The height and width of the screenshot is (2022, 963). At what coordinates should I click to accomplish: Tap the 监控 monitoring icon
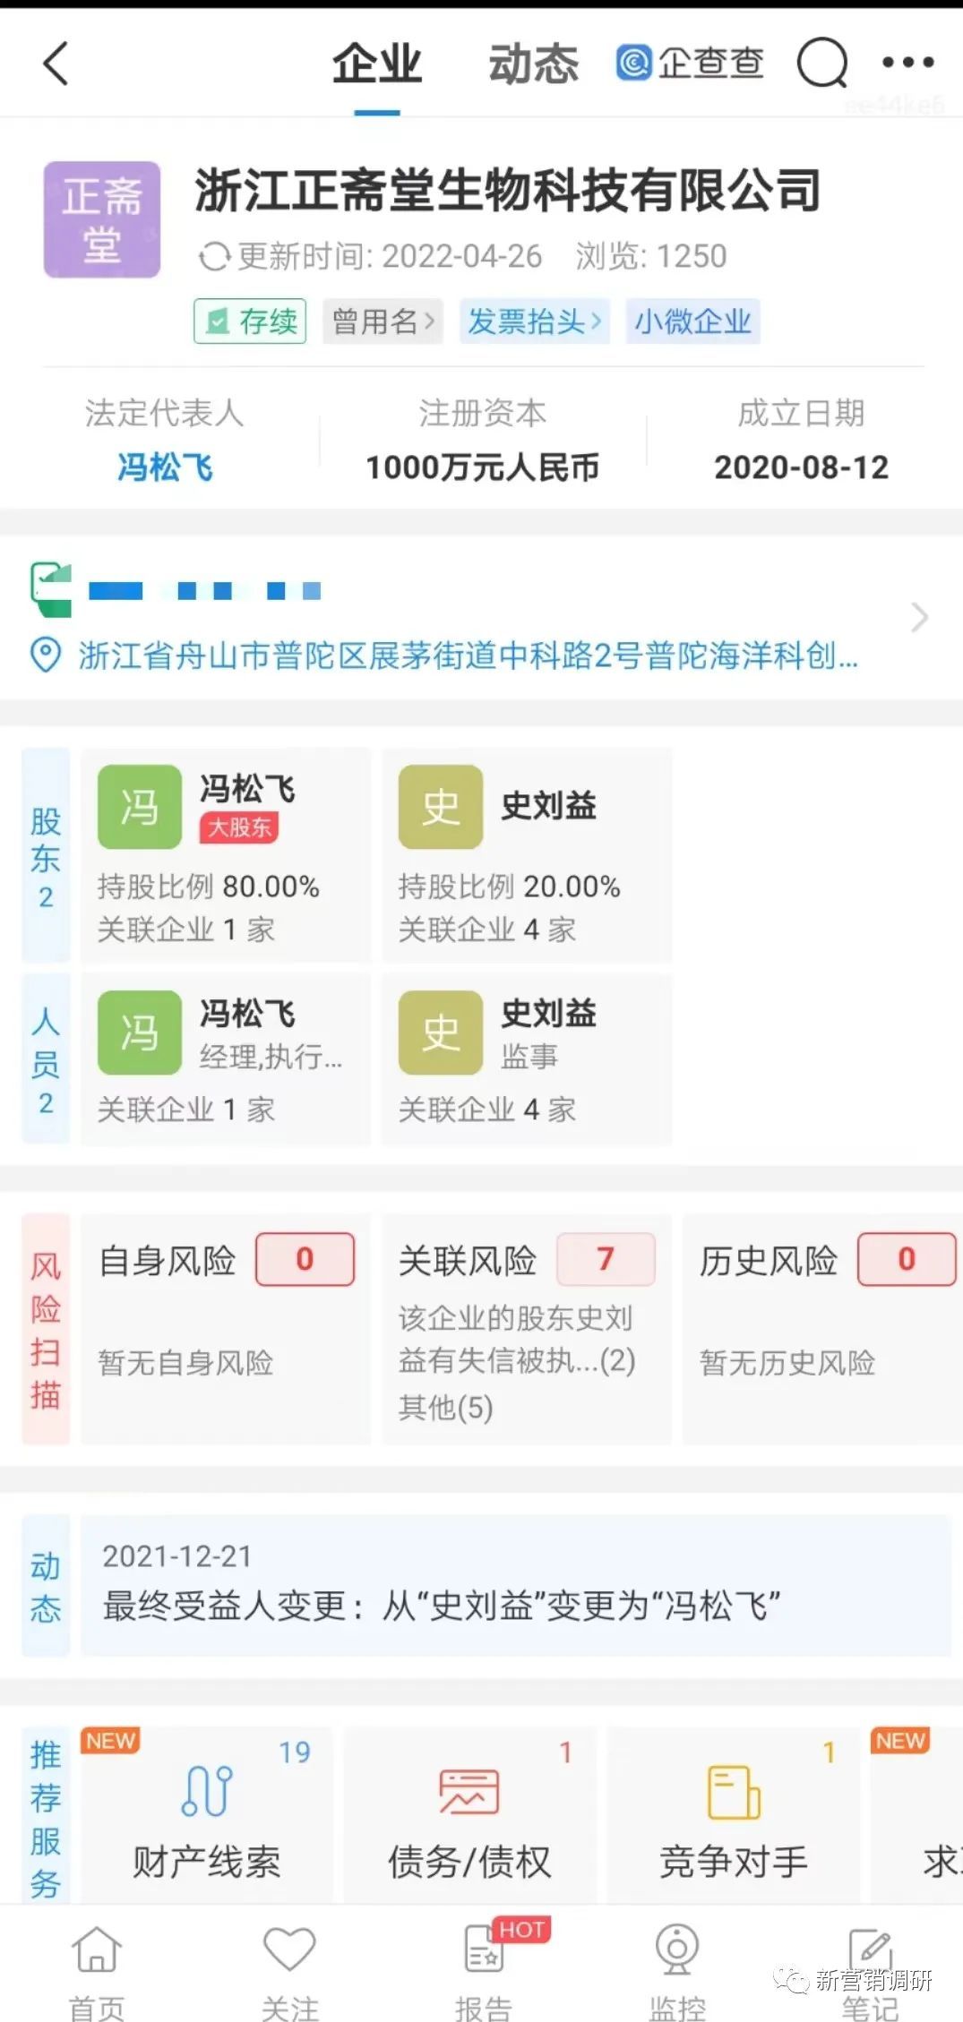[x=675, y=1957]
